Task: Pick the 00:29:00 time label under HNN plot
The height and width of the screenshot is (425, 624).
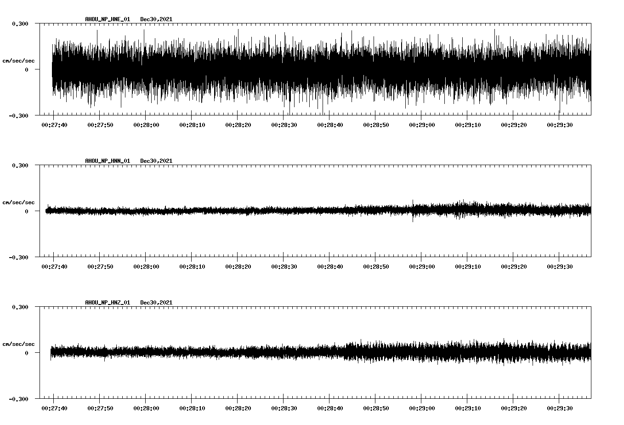Action: coord(422,266)
